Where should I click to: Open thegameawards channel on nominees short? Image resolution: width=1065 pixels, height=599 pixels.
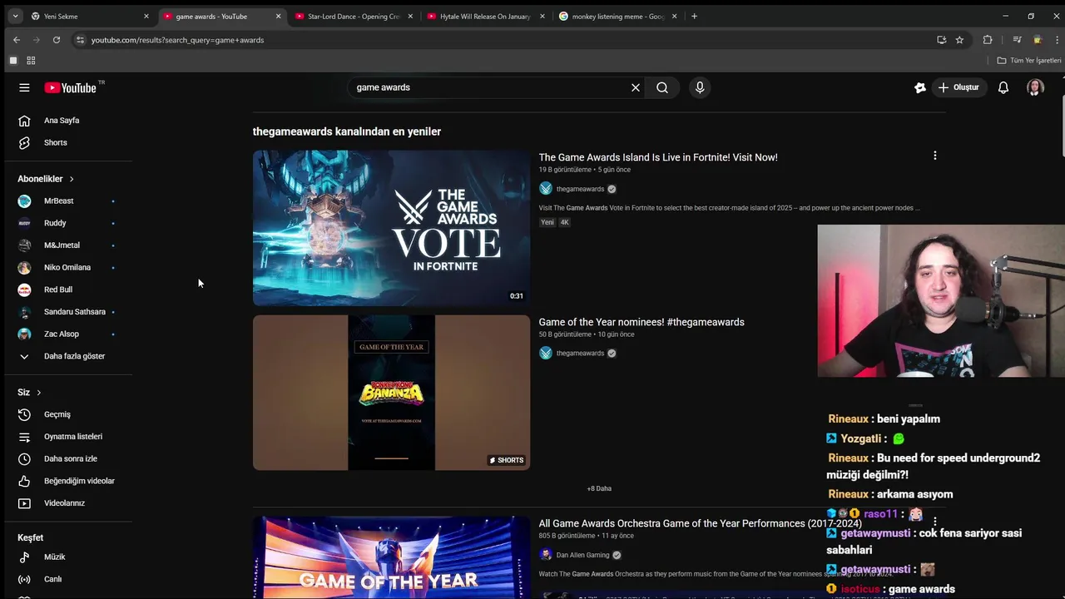pyautogui.click(x=580, y=354)
